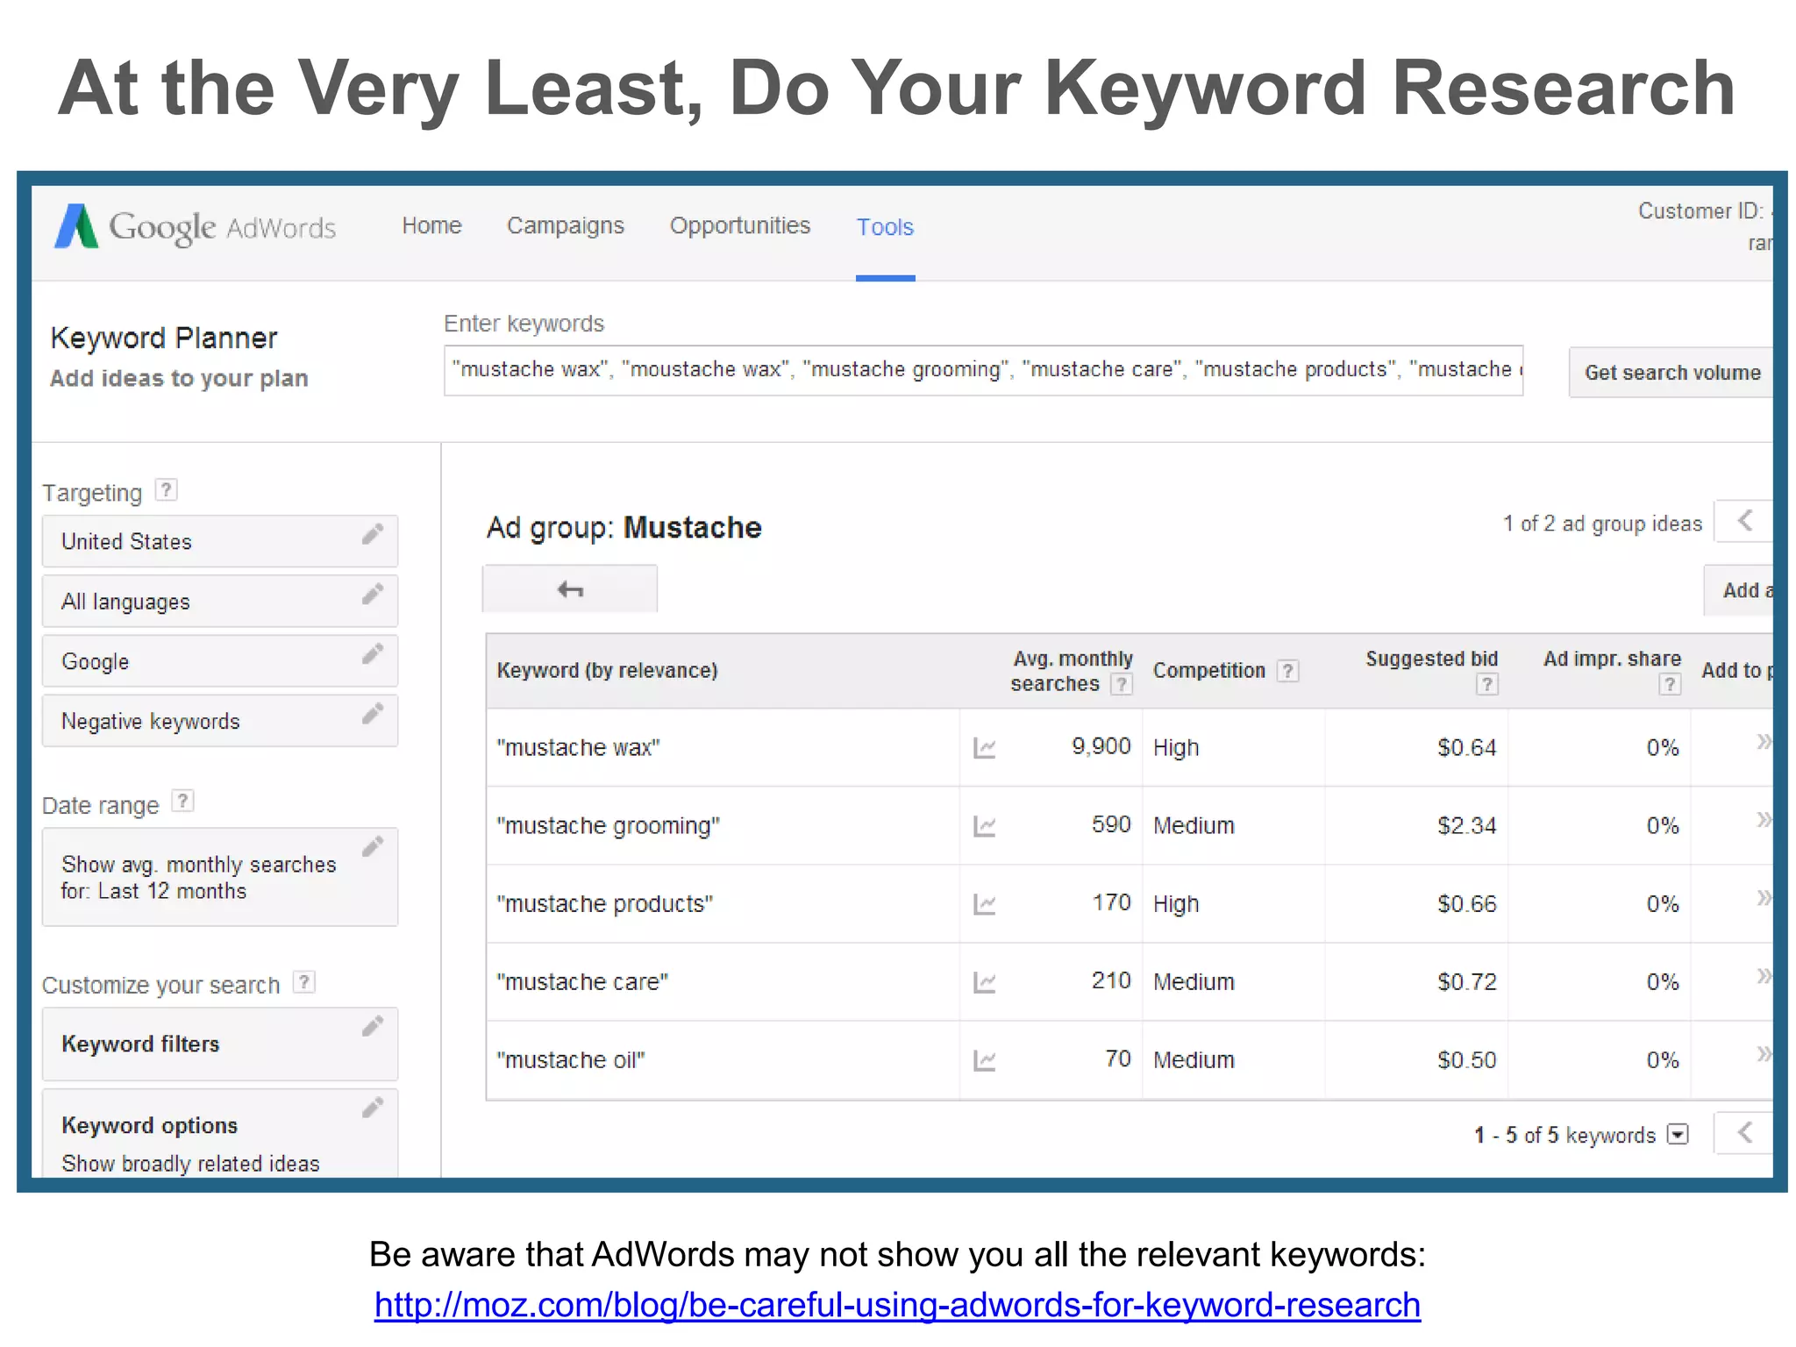1796x1347 pixels.
Task: Open the keywords-per-page dropdown arrow
Action: pos(1678,1134)
